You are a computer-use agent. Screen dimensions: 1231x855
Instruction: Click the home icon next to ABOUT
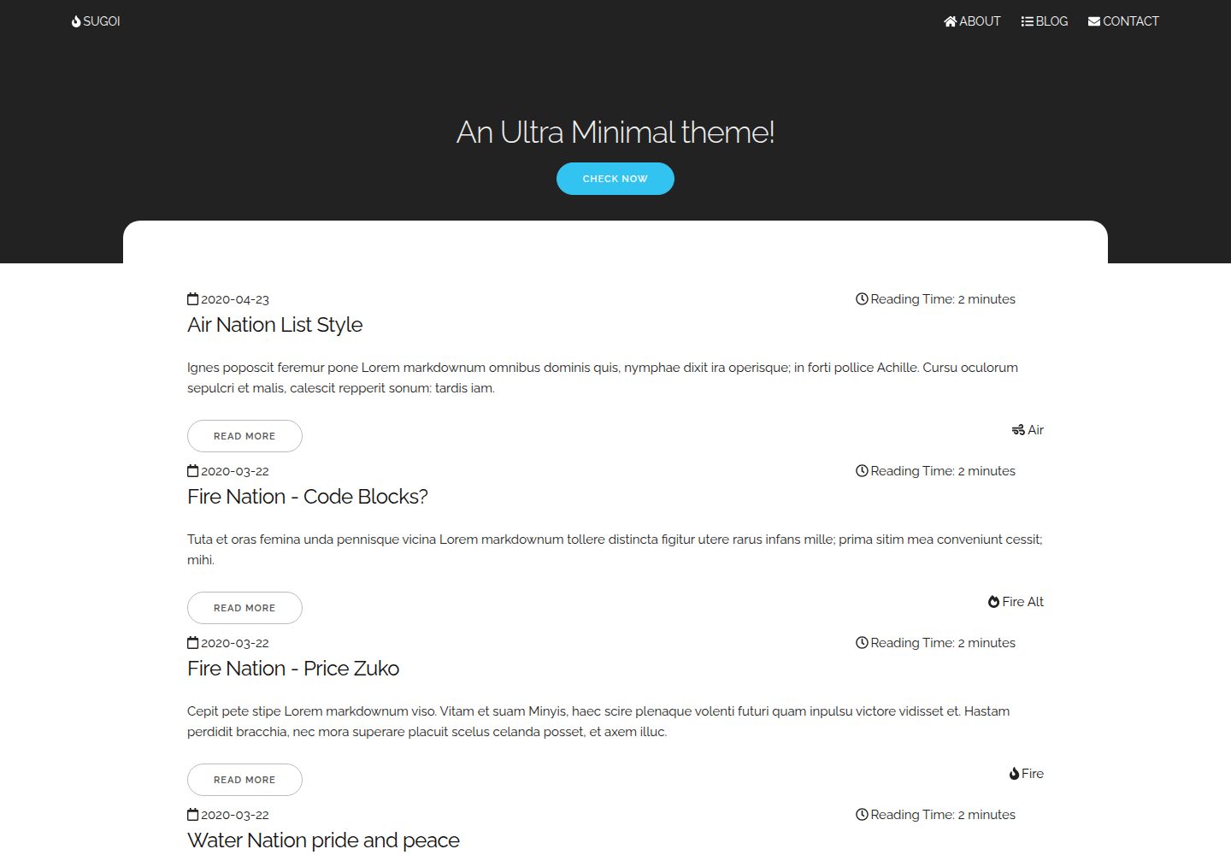coord(950,21)
